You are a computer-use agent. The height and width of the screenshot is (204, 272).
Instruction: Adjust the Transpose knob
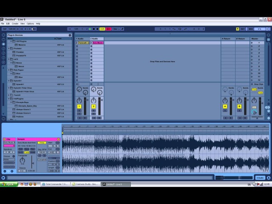pos(23,160)
